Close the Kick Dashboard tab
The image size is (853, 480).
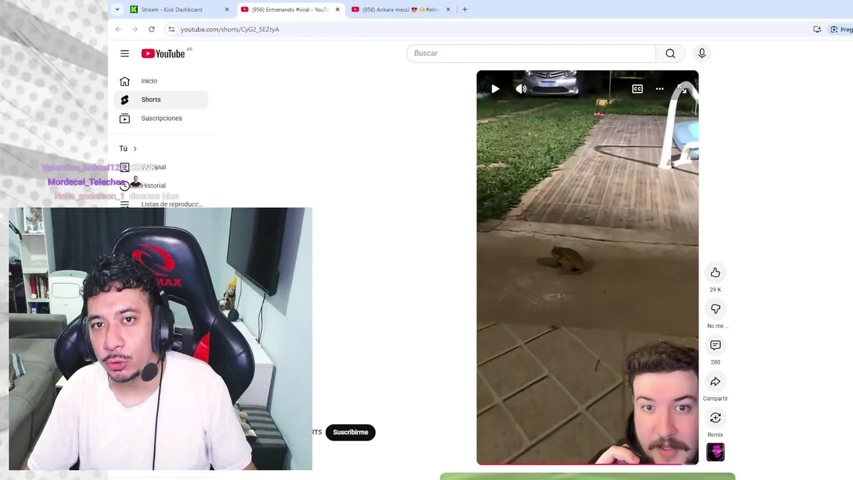227,9
